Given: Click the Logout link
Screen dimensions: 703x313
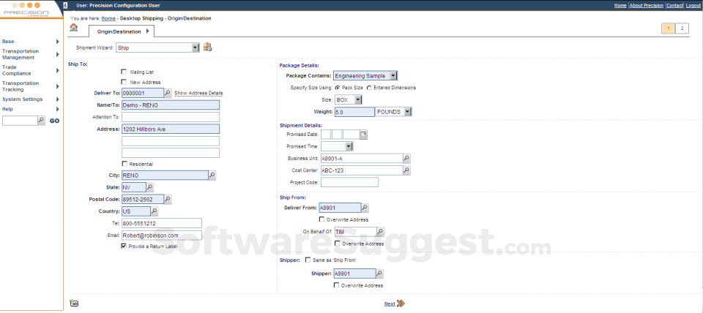Looking at the screenshot, I should [x=693, y=5].
